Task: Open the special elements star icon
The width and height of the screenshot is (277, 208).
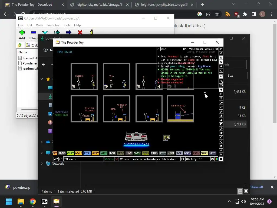Action: click(x=221, y=133)
